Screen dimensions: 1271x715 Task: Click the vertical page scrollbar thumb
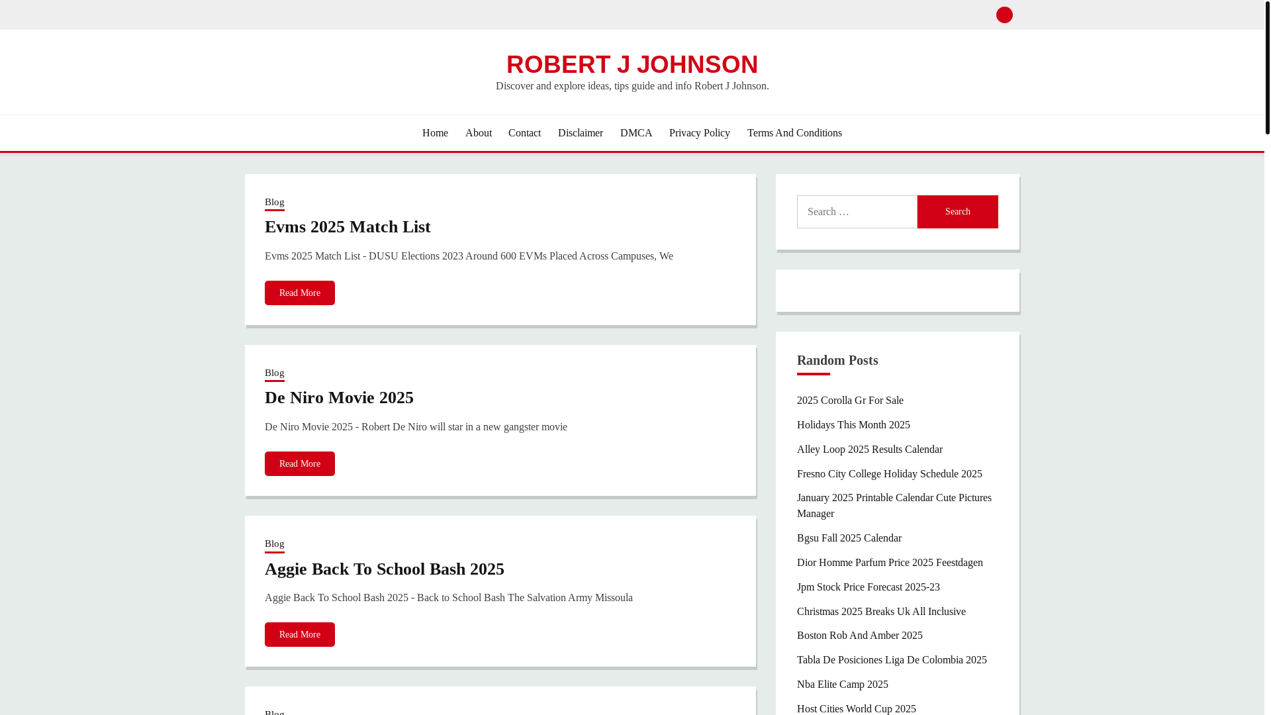(x=1268, y=67)
